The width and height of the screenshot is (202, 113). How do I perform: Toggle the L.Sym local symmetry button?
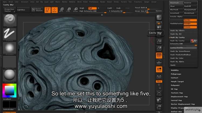[x=159, y=77]
